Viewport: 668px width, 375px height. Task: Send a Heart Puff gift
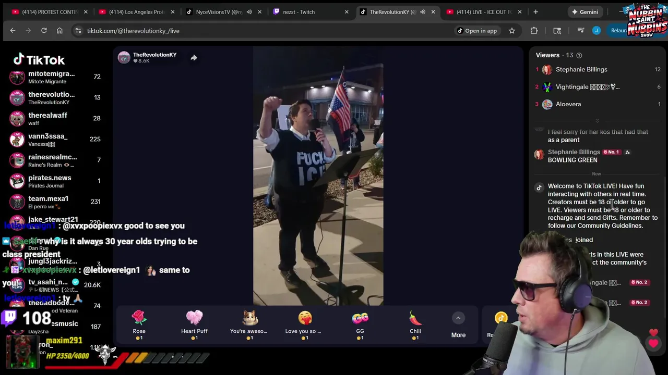[194, 325]
